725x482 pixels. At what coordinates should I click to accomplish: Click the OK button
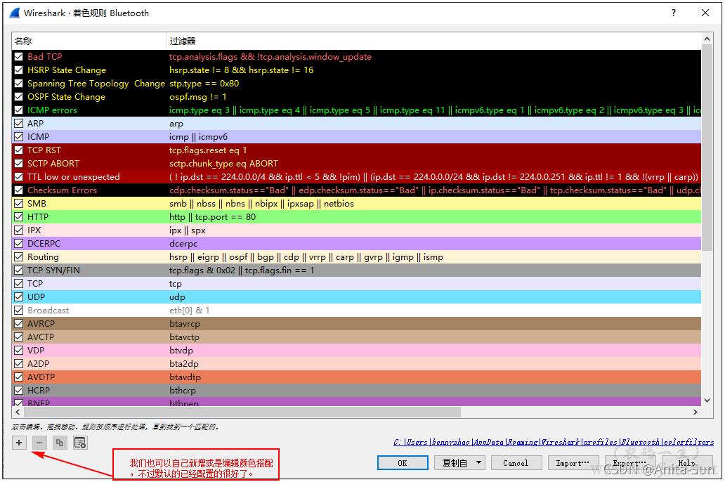click(x=403, y=462)
